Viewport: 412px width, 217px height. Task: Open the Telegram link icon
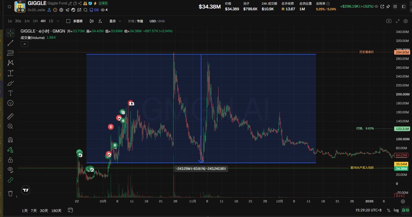click(67, 10)
